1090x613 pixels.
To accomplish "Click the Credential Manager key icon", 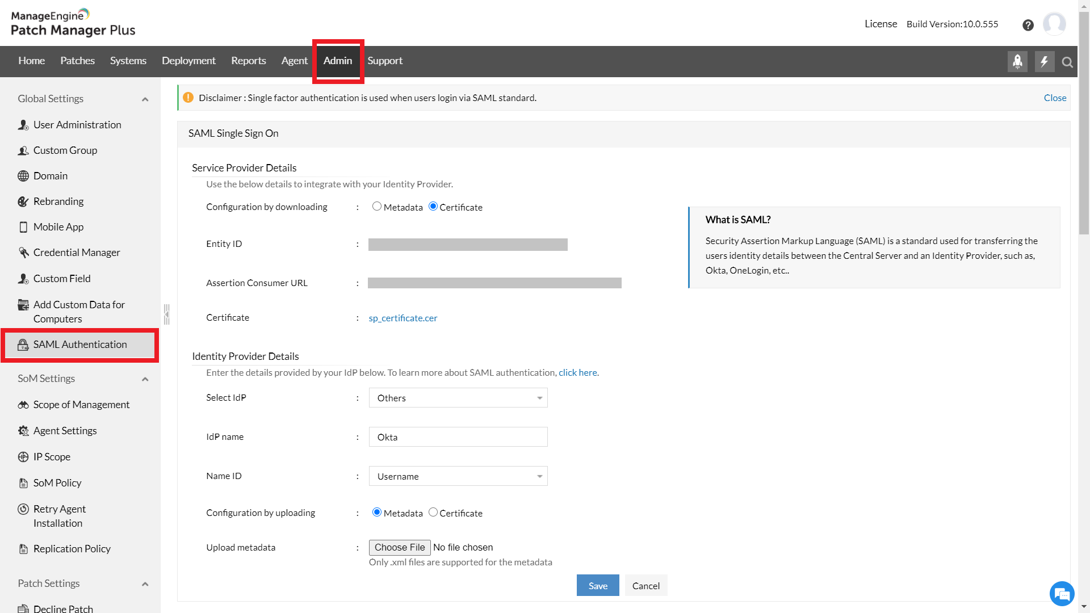I will (23, 253).
